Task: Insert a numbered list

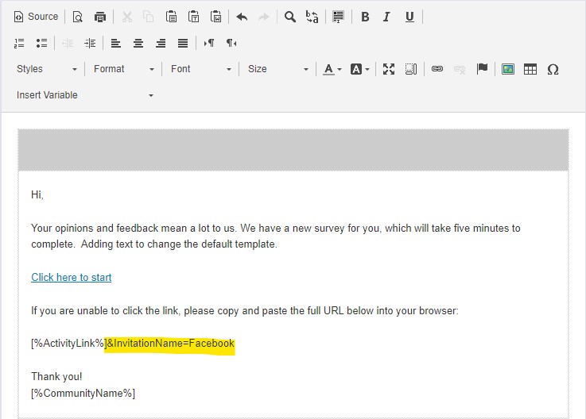Action: click(19, 44)
